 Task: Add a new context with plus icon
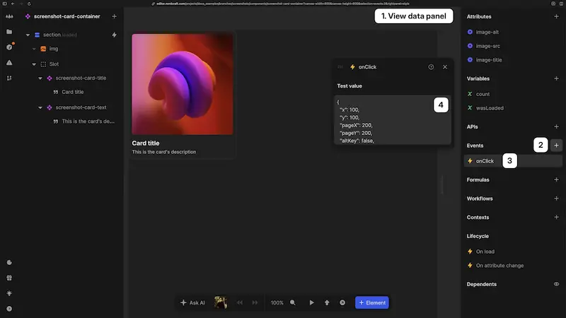[556, 217]
